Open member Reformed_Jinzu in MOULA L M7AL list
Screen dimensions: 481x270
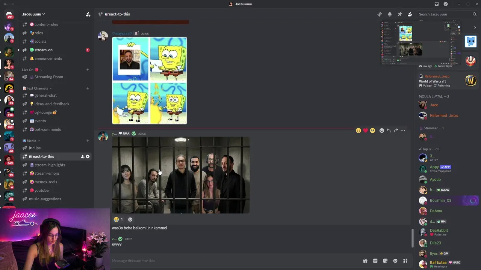click(448, 115)
